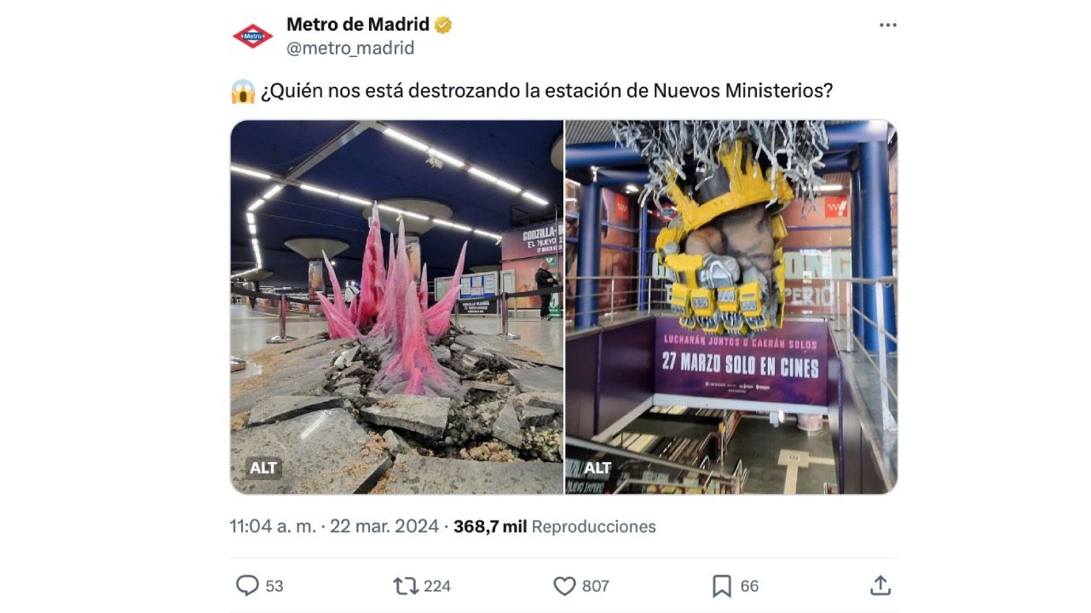
Task: Open the yellow gauntlet fist photo
Action: [731, 306]
